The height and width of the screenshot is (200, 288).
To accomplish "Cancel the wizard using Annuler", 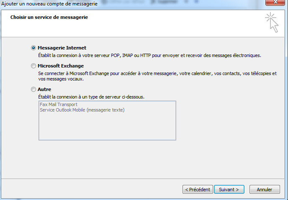I will coord(265,190).
